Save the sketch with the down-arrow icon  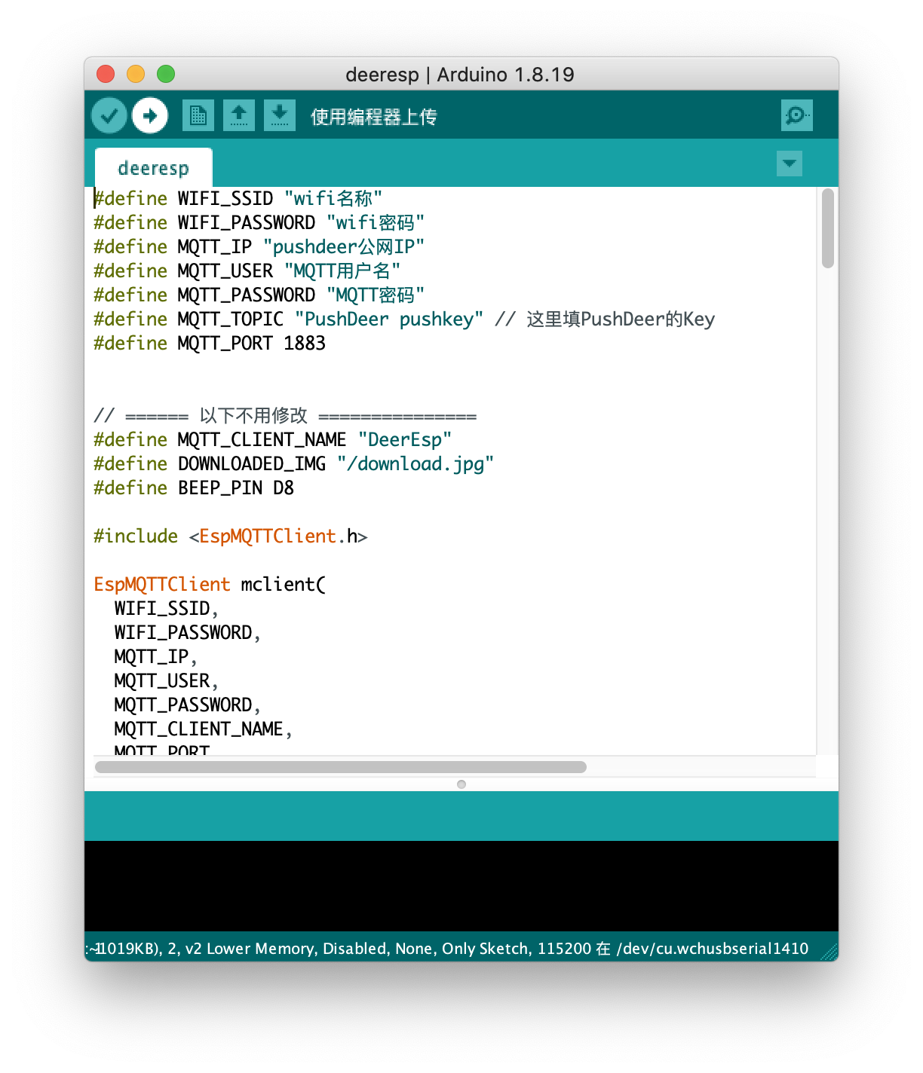pos(280,115)
